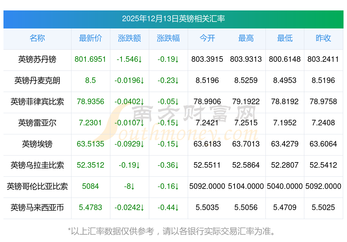
Task: Click the row name 英镑乌拉圭比索
Action: tap(37, 165)
